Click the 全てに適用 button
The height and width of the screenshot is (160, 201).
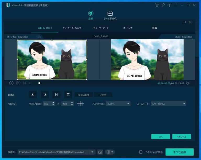click(x=83, y=95)
